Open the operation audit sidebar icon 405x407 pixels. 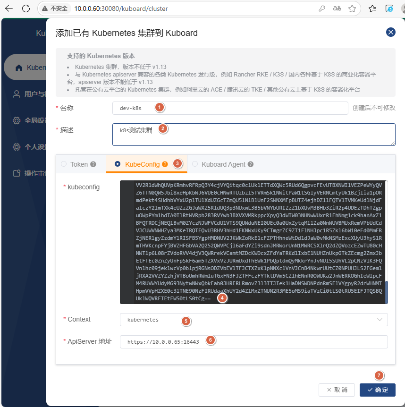click(17, 173)
